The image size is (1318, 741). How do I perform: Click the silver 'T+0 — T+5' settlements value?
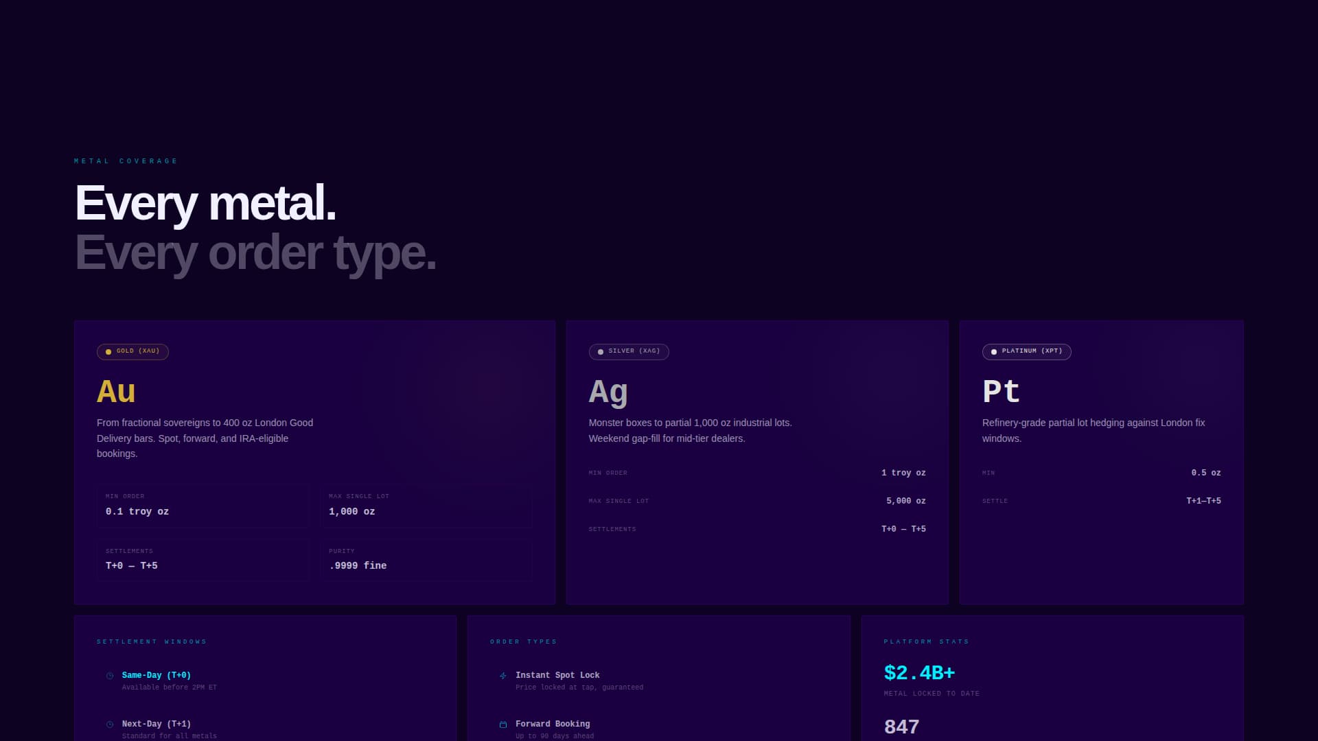click(x=903, y=530)
